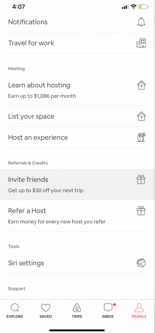Viewport: 155px width, 333px height.
Task: Tap the Travel for work building icon
Action: click(x=141, y=43)
